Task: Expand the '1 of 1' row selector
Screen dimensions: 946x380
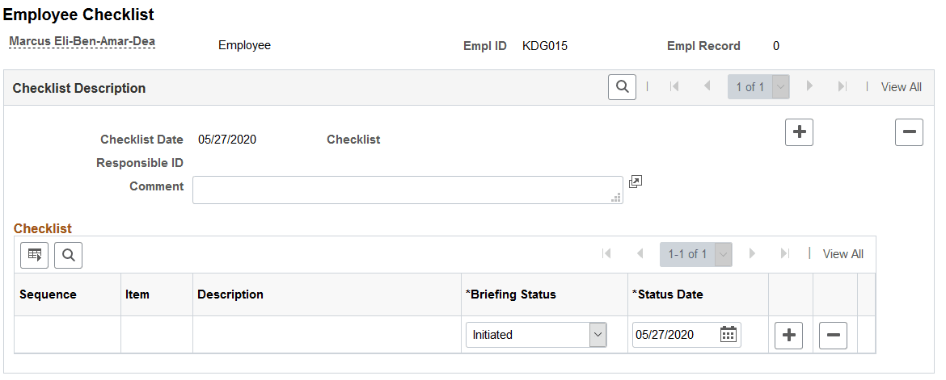Action: [780, 87]
